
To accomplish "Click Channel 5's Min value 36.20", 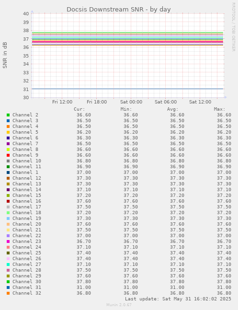I will 131,132.
